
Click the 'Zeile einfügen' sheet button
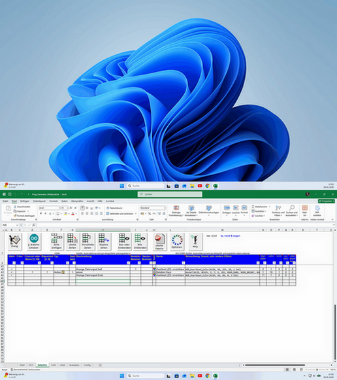(56, 241)
